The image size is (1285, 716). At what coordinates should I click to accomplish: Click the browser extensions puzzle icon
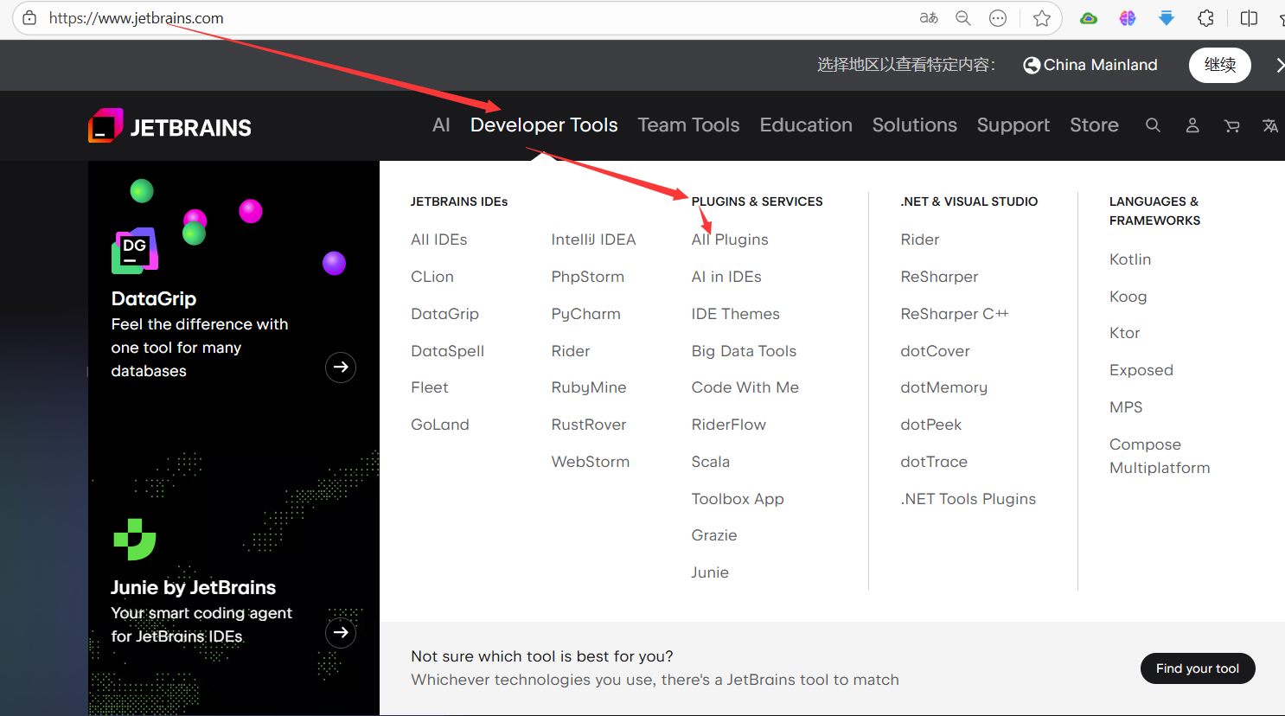1206,18
